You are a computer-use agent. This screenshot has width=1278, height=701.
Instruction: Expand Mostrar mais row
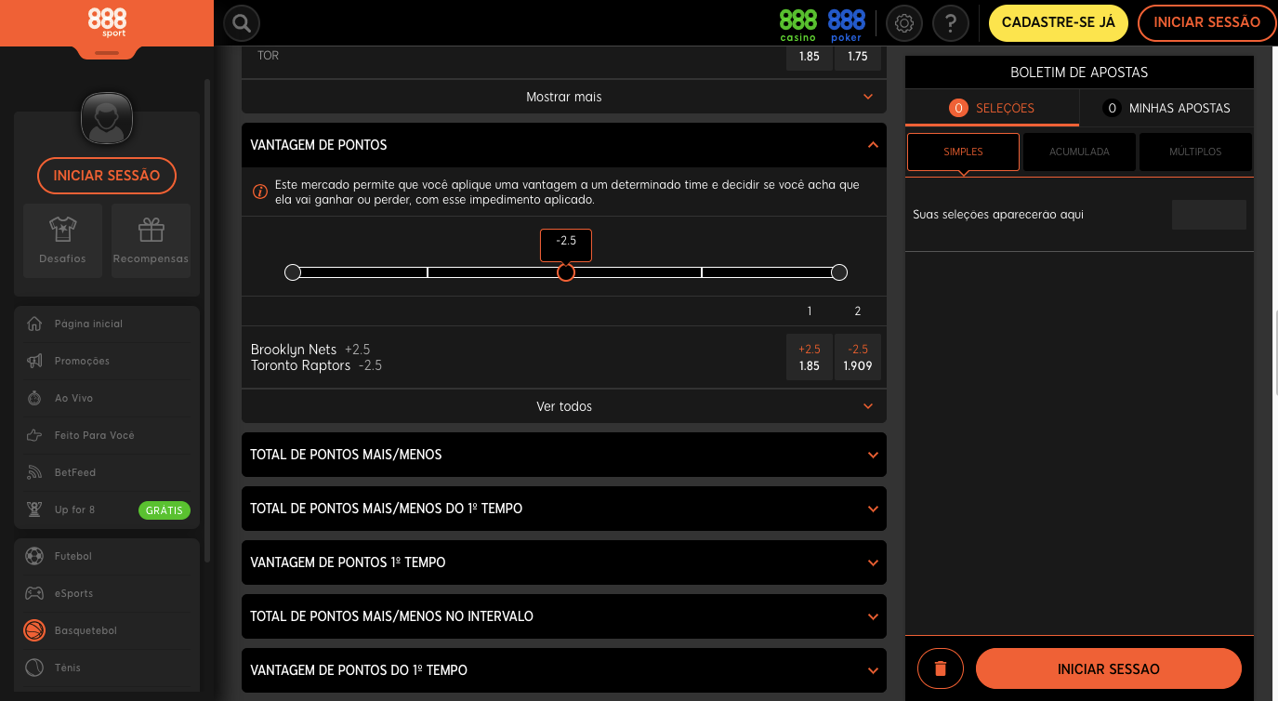click(564, 97)
